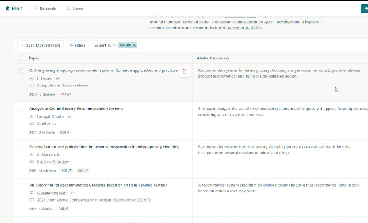Click the UPGRADE badge

pyautogui.click(x=128, y=45)
